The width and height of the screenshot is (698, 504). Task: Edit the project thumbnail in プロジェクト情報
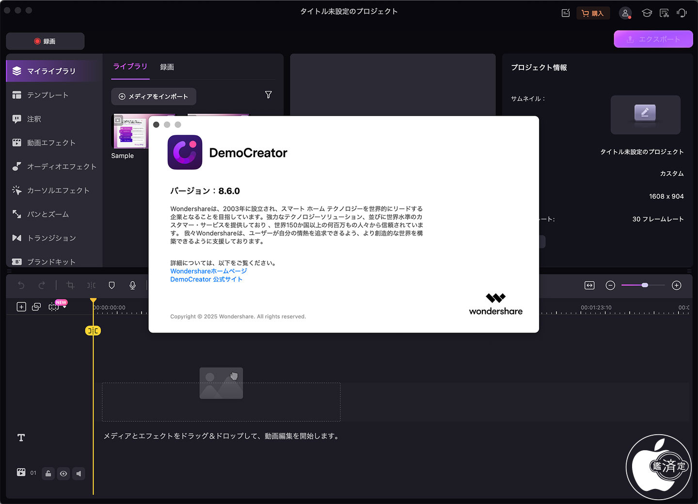[x=645, y=114]
